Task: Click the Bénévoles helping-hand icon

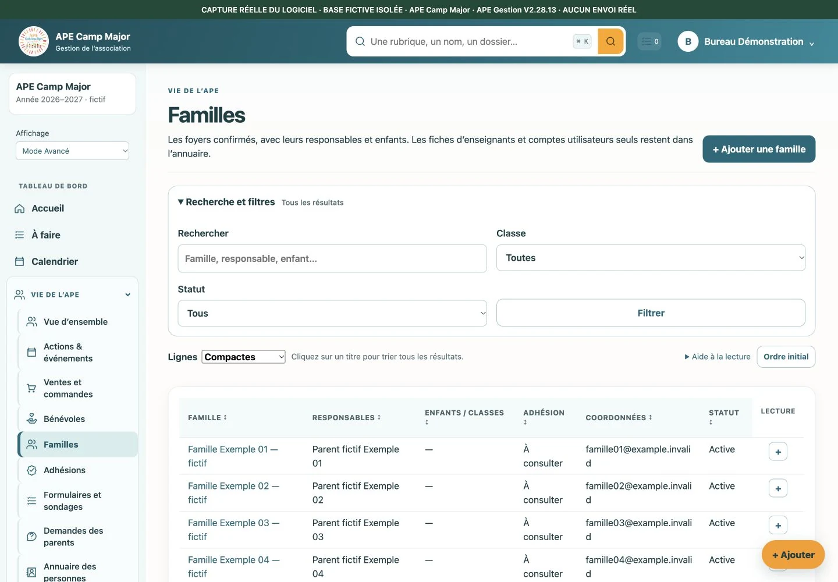Action: click(32, 419)
